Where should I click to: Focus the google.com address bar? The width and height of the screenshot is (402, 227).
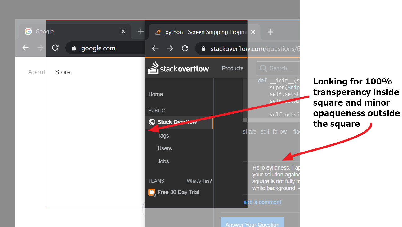click(105, 48)
